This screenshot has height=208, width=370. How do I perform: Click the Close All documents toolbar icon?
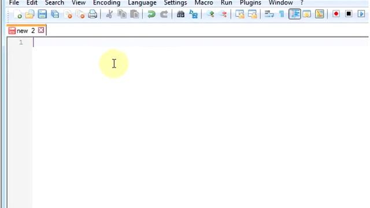pos(80,14)
